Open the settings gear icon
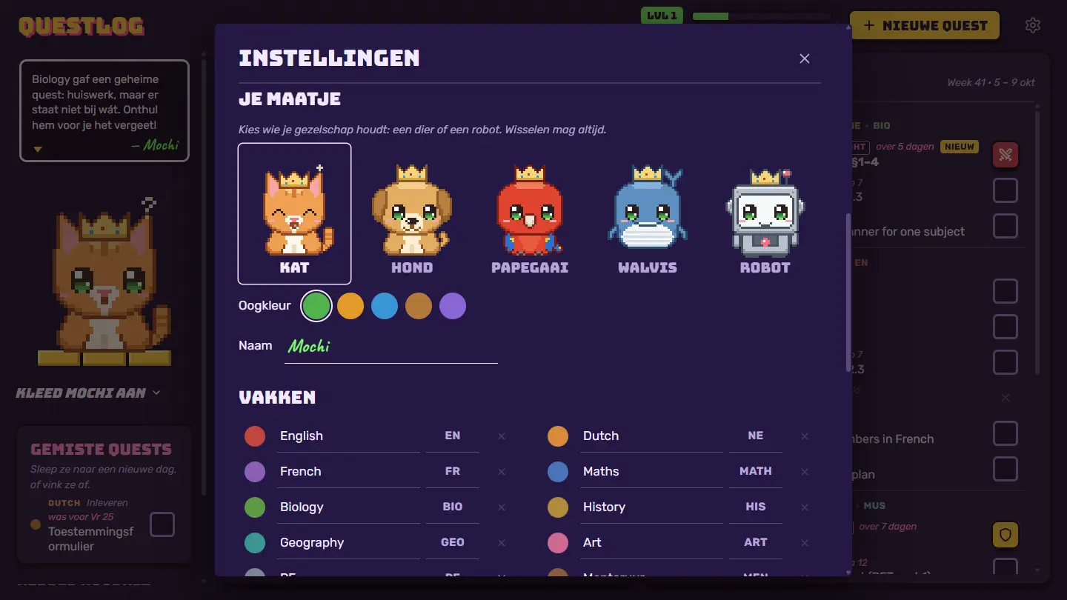The image size is (1067, 600). 1033,25
